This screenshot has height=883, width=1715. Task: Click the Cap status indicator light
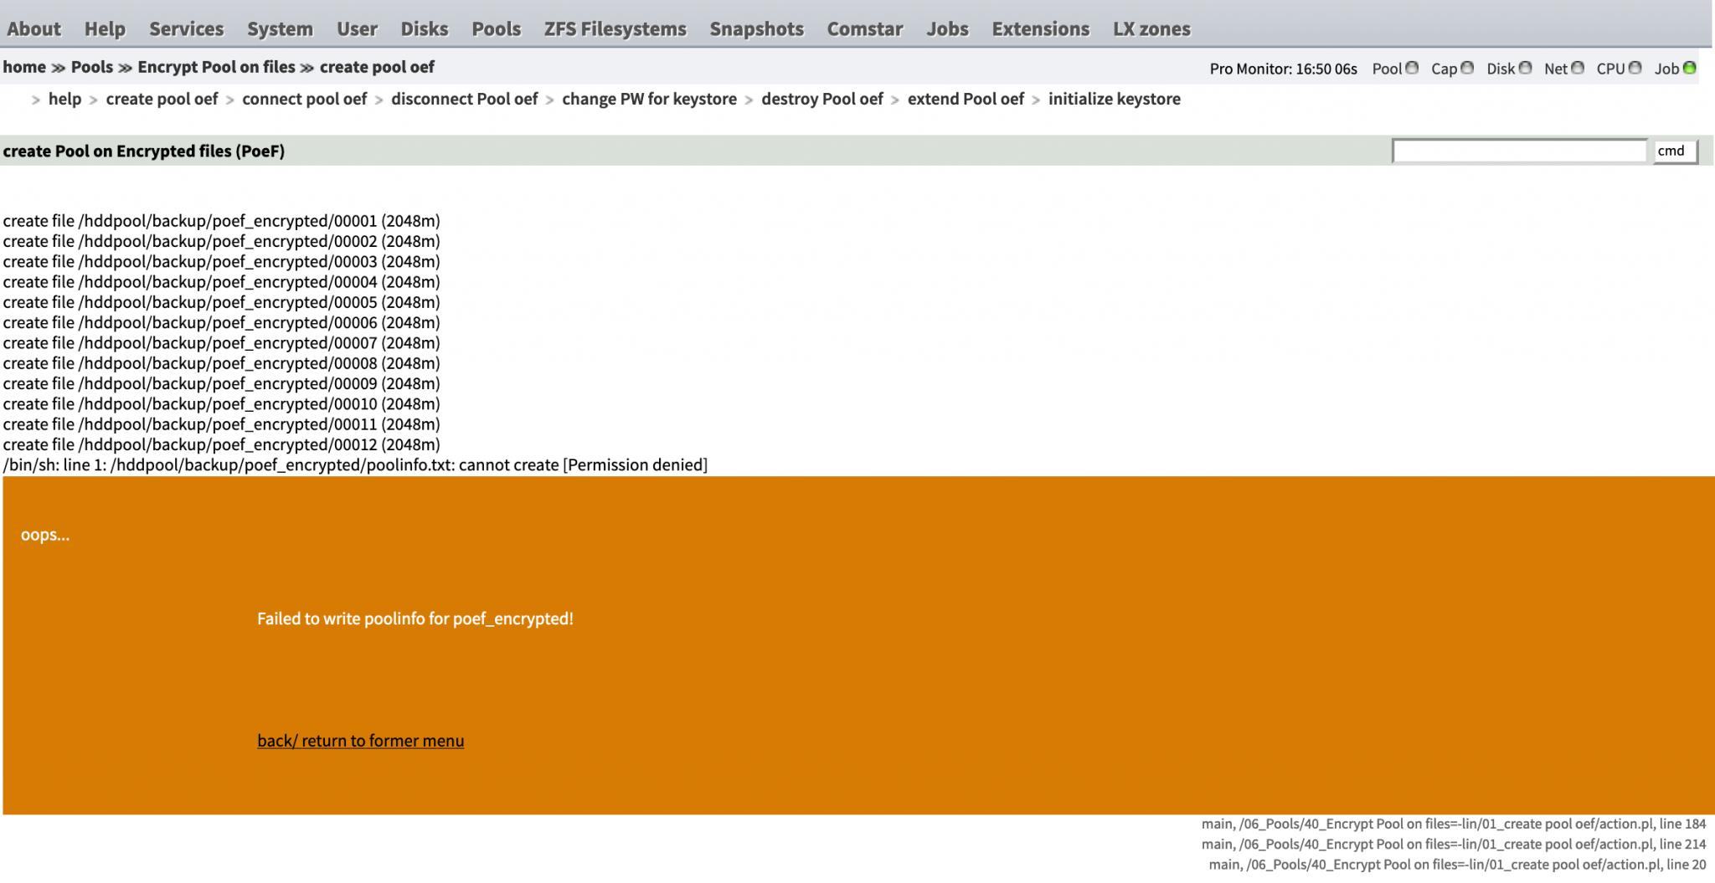tap(1467, 68)
